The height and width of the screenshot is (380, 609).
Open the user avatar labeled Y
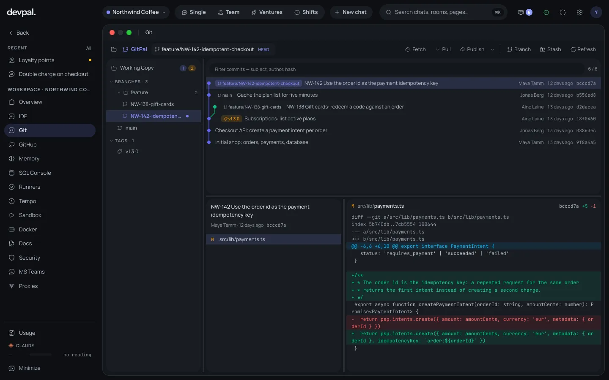pos(596,12)
